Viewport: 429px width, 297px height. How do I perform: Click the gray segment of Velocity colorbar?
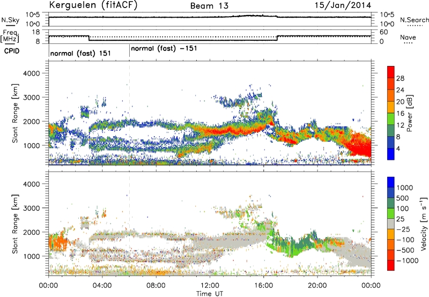(x=391, y=224)
